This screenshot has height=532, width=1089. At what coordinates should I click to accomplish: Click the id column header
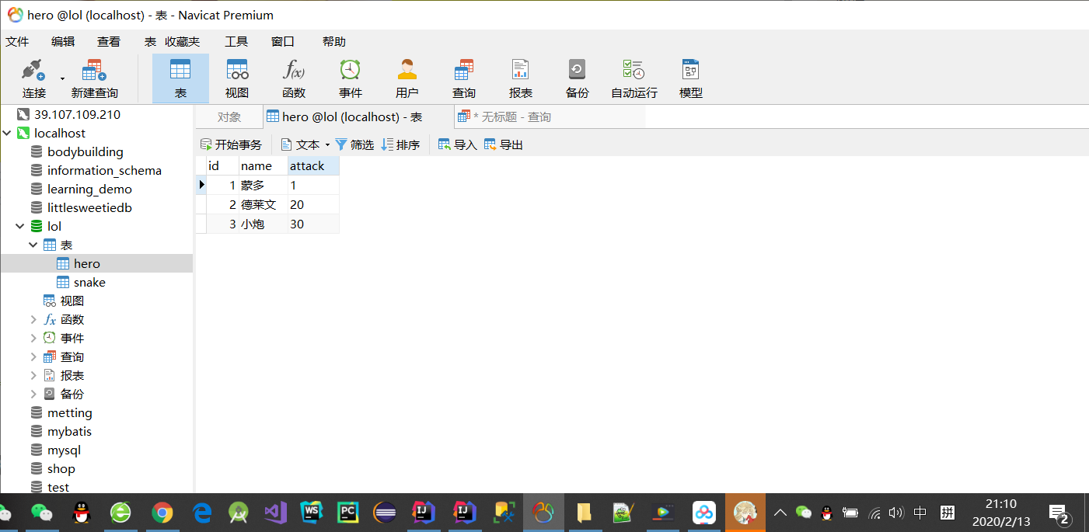[222, 165]
